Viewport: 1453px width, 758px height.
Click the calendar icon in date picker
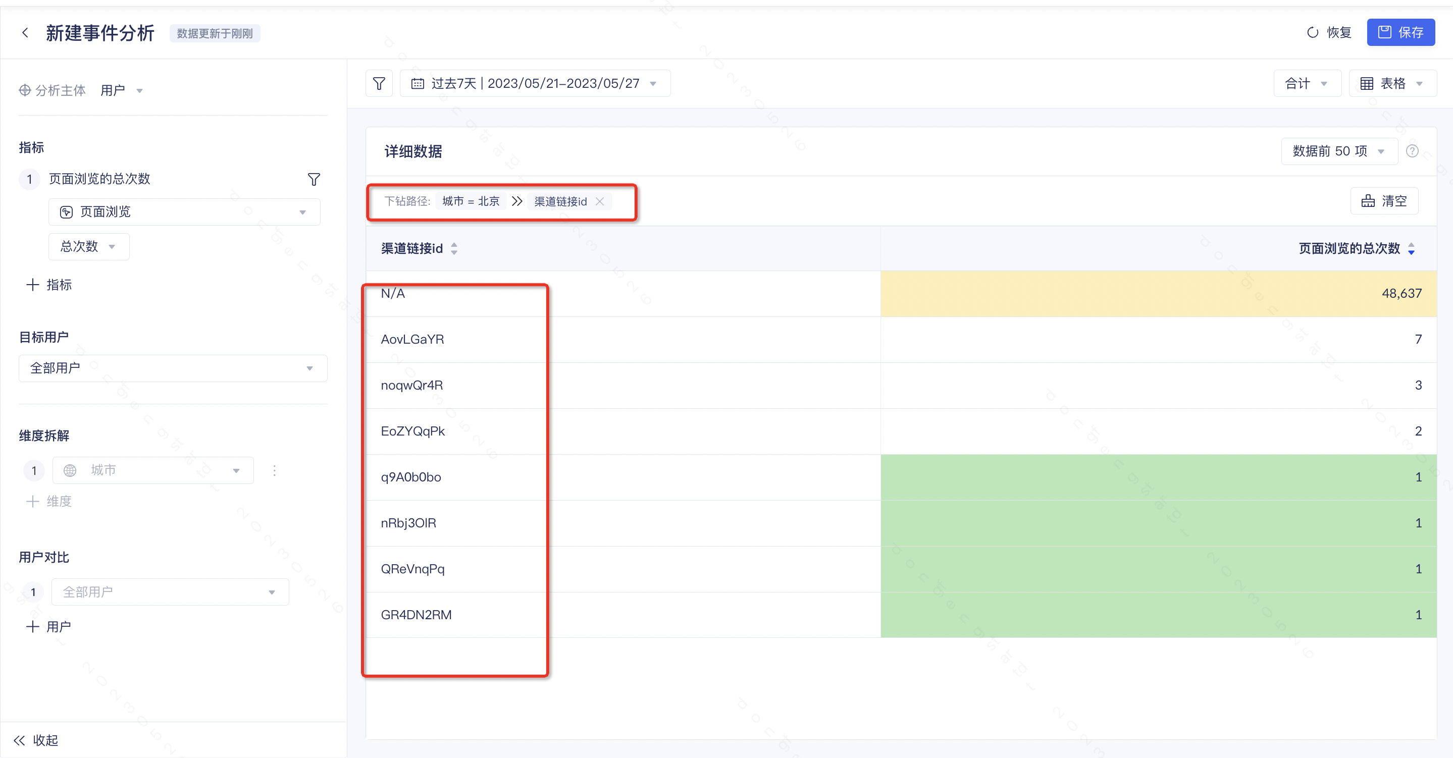coord(418,83)
